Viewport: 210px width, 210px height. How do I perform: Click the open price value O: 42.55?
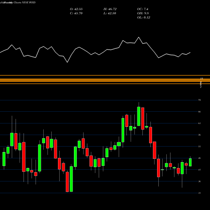point(76,9)
